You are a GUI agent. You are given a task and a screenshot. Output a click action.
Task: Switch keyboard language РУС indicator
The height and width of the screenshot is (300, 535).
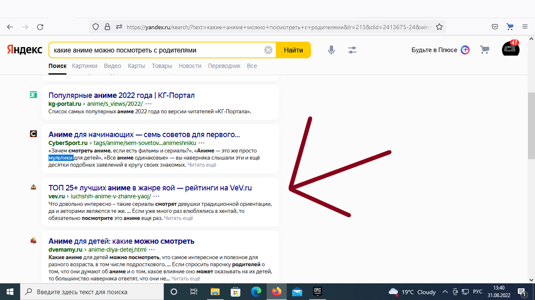477,292
